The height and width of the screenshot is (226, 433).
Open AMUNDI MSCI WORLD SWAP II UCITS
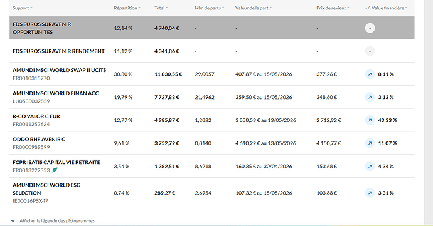click(60, 70)
